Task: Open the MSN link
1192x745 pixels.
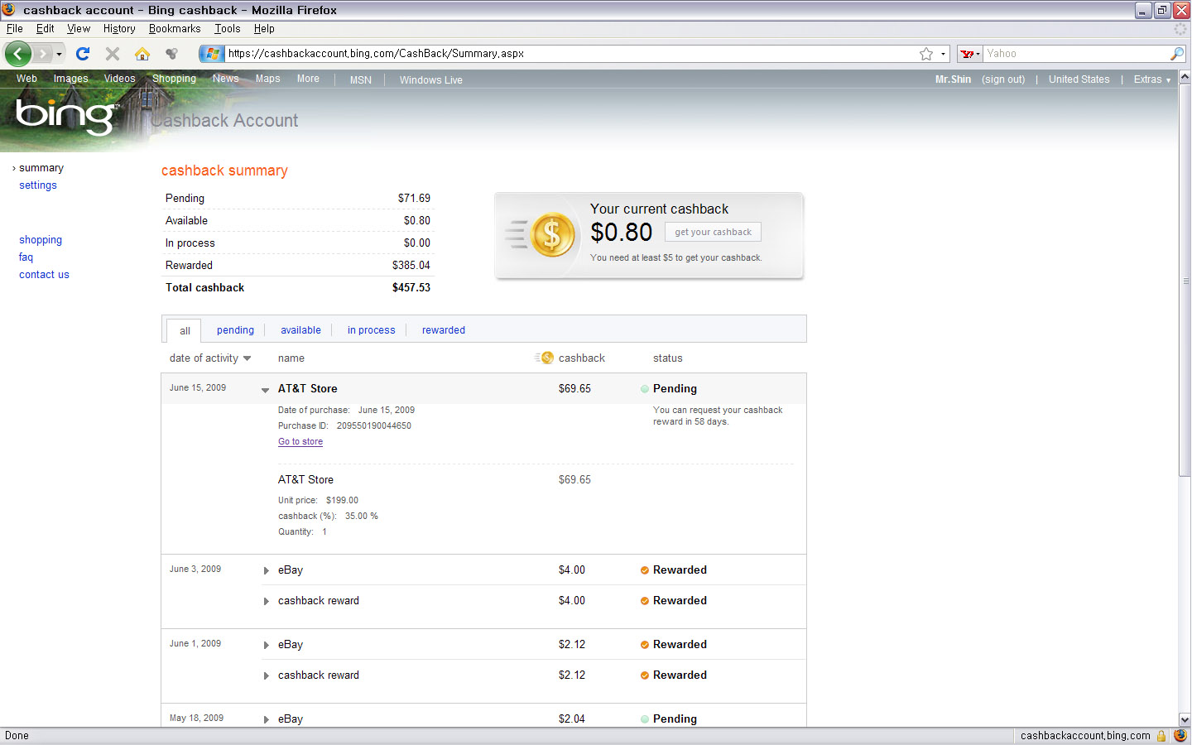Action: pos(360,80)
